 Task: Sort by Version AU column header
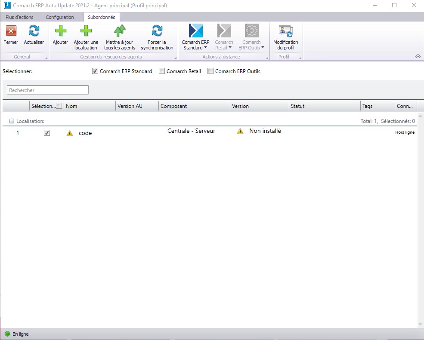click(x=137, y=106)
